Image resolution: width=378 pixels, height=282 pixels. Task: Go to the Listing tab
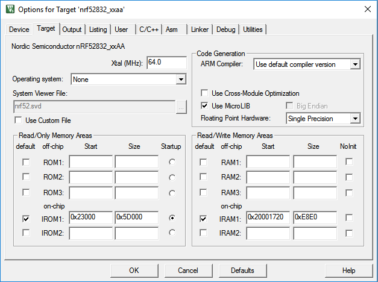98,30
